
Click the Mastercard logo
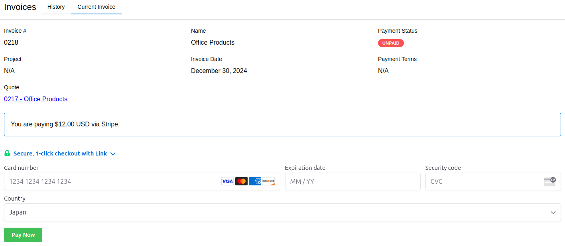[x=241, y=181]
